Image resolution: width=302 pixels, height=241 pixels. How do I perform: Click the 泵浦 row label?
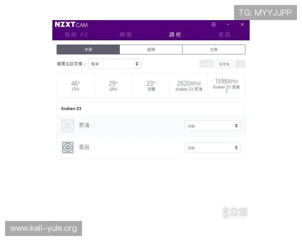point(84,126)
